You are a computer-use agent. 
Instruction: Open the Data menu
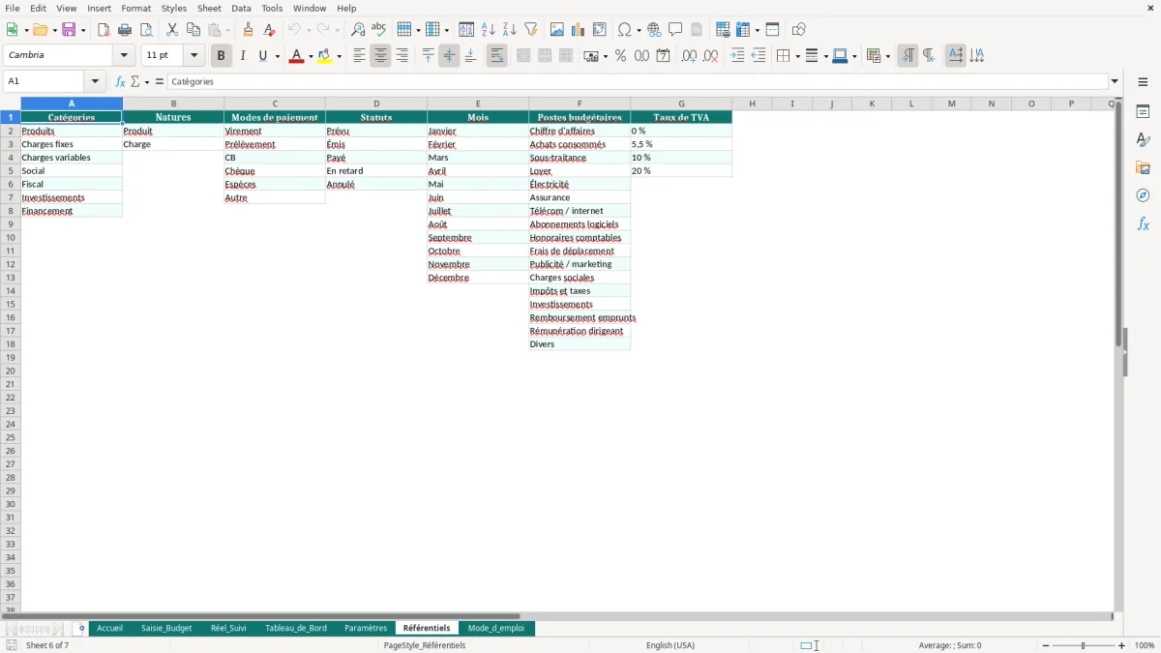241,8
